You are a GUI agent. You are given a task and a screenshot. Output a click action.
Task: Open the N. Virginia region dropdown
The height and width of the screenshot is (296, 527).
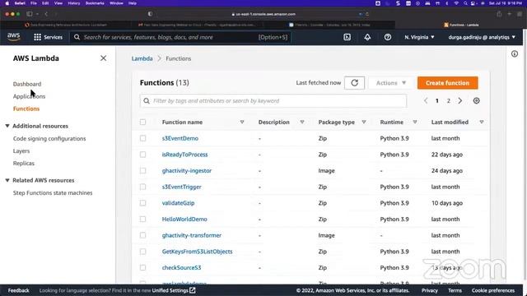point(419,37)
